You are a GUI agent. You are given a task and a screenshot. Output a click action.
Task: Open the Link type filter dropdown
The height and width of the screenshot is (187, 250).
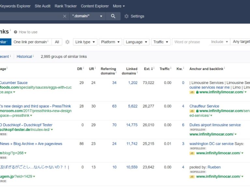[85, 42]
